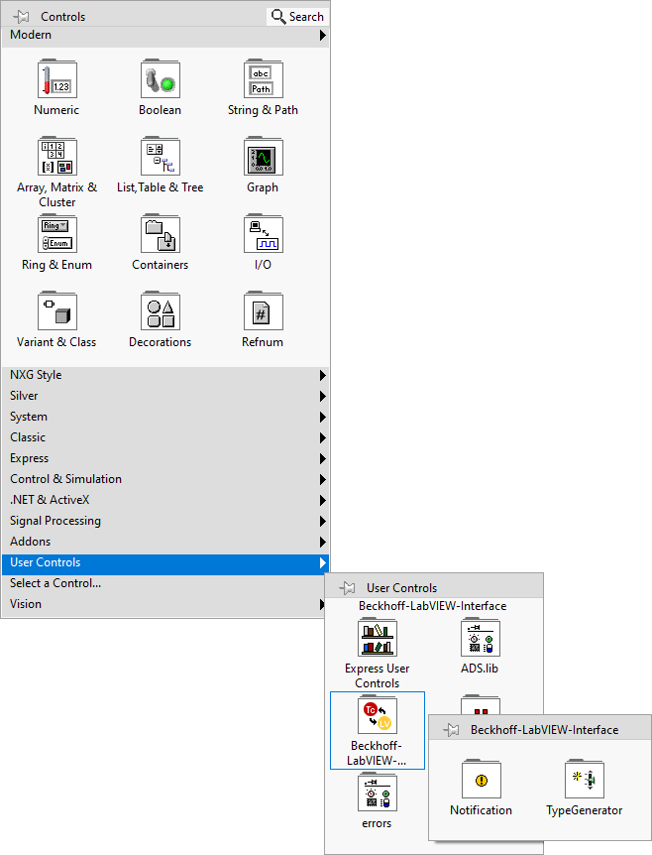Open the Boolean controls subpalette
The height and width of the screenshot is (855, 652).
tap(161, 79)
